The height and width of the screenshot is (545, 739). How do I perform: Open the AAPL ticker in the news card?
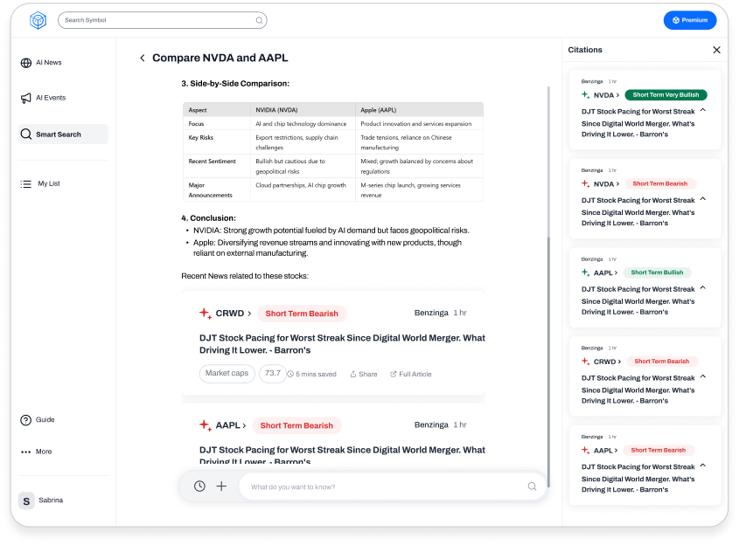[231, 425]
